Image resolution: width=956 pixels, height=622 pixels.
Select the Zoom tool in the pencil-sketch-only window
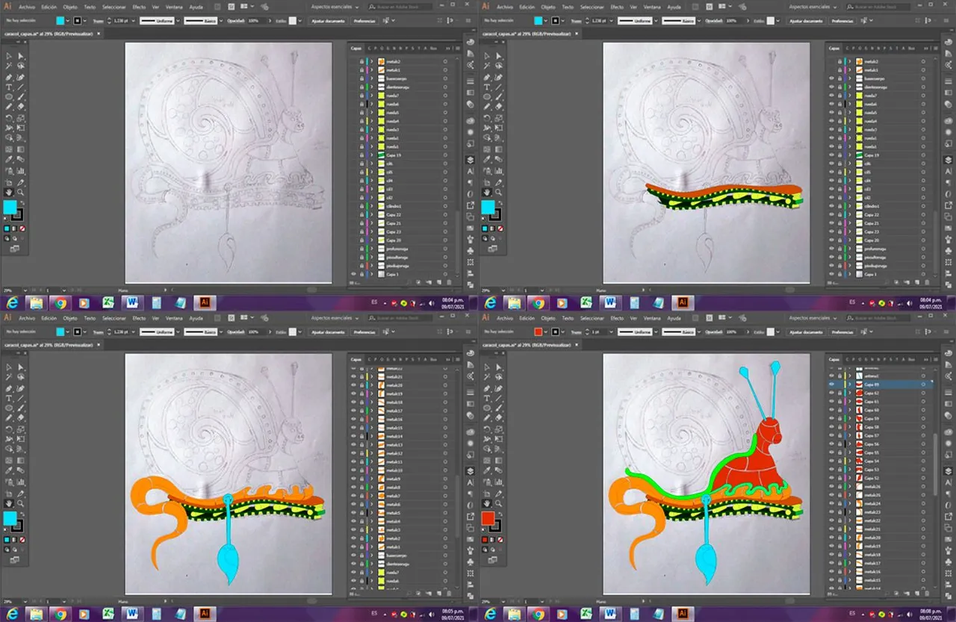pos(20,193)
